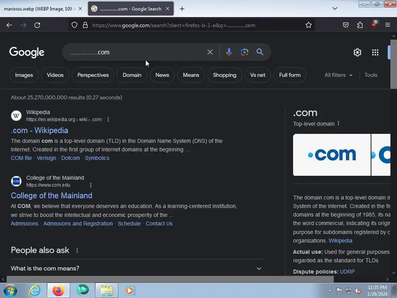Filter results by Perspectives

pyautogui.click(x=93, y=75)
